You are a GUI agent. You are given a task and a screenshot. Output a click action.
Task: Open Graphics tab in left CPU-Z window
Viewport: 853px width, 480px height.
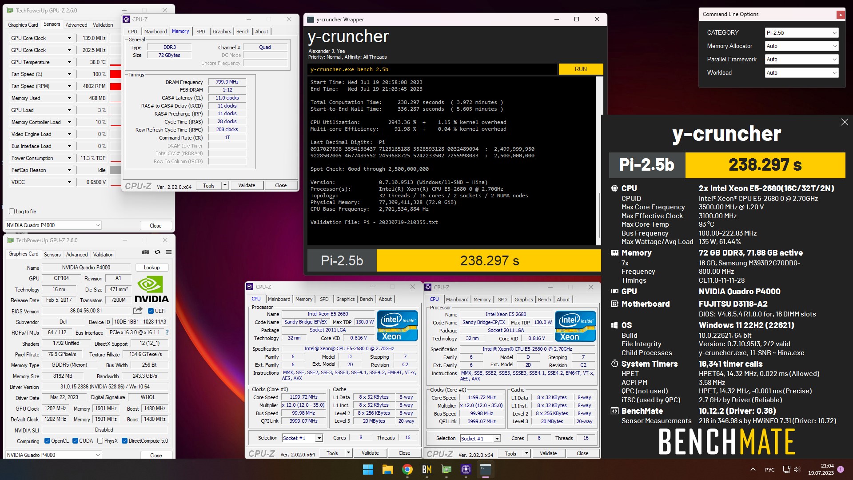(x=346, y=299)
